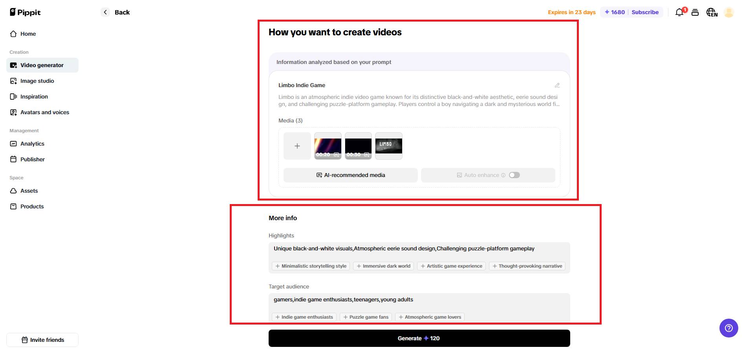Click the pencil edit icon beside Limbo Indie Game
This screenshot has height=352, width=754.
(557, 85)
